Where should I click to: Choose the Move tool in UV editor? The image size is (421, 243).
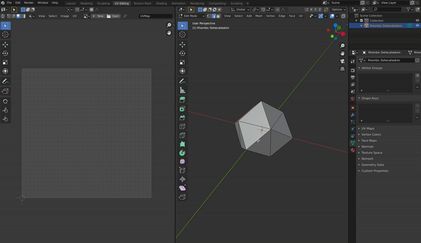point(5,45)
